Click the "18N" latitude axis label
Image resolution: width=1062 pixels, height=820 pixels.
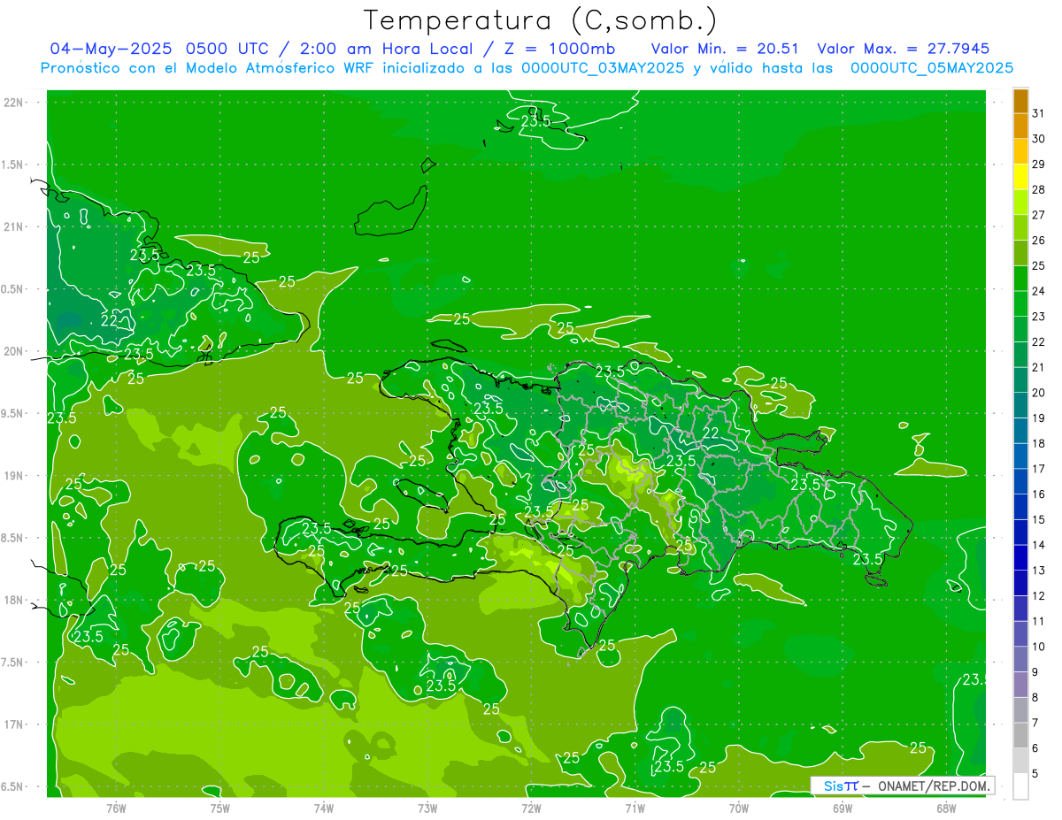click(x=13, y=601)
